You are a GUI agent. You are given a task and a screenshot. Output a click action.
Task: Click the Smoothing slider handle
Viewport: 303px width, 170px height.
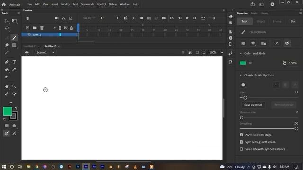pyautogui.click(x=296, y=129)
